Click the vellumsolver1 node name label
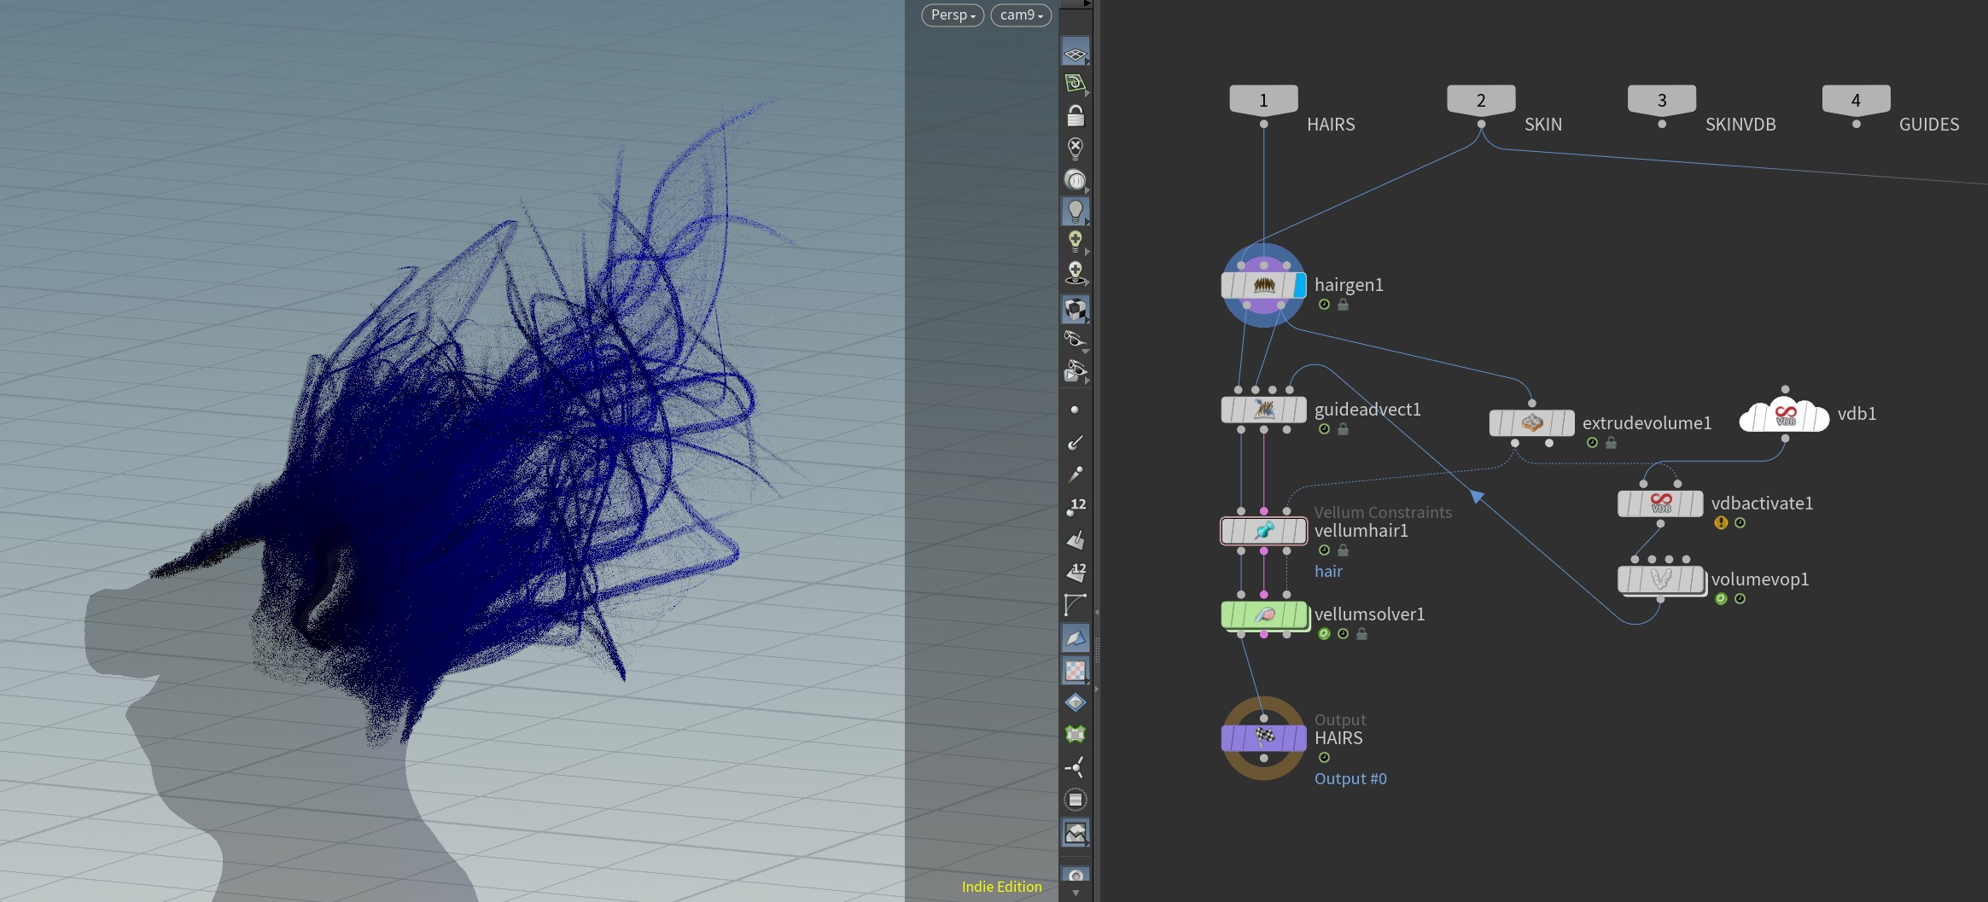 coord(1369,614)
